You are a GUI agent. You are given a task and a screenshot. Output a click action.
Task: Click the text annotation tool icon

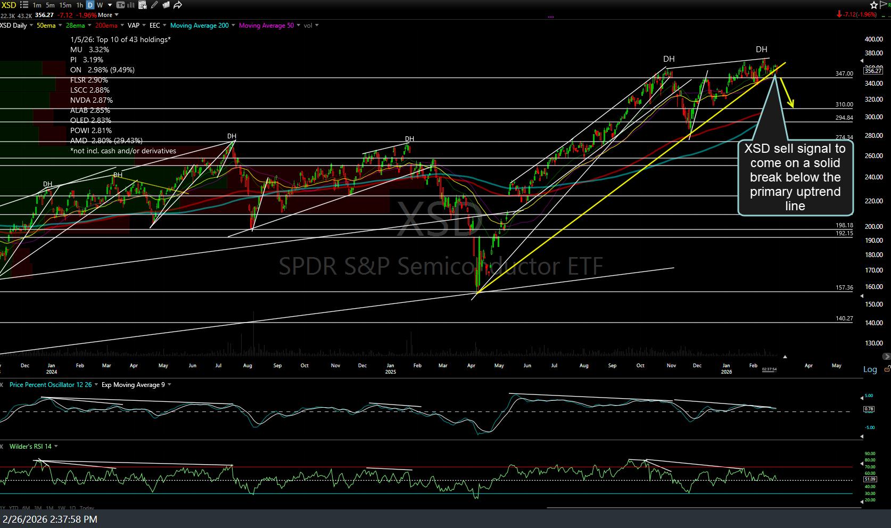tap(121, 5)
